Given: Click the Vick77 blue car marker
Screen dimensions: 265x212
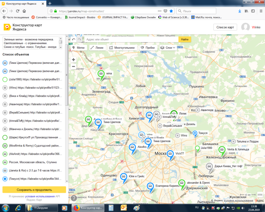Looking at the screenshot, I should click(170, 154).
